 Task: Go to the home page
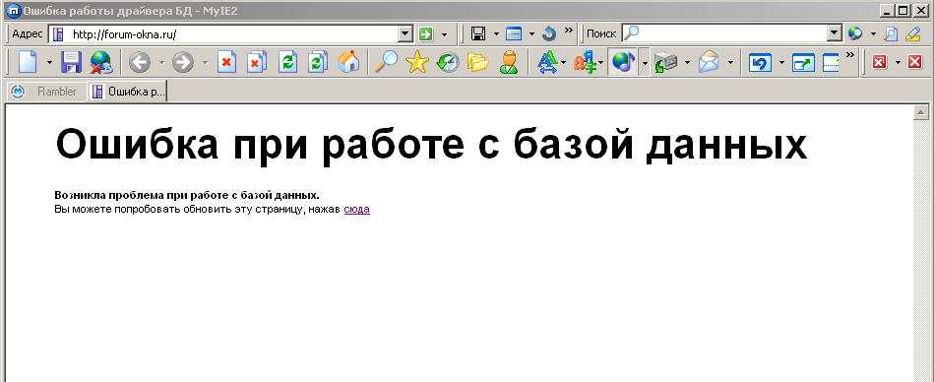pyautogui.click(x=347, y=62)
